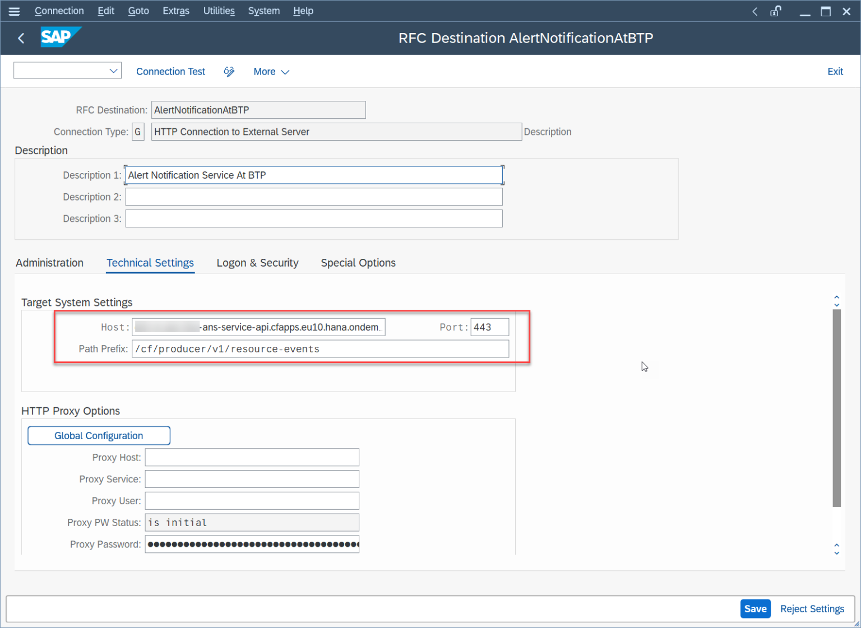Click inside the Description 2 field

314,197
